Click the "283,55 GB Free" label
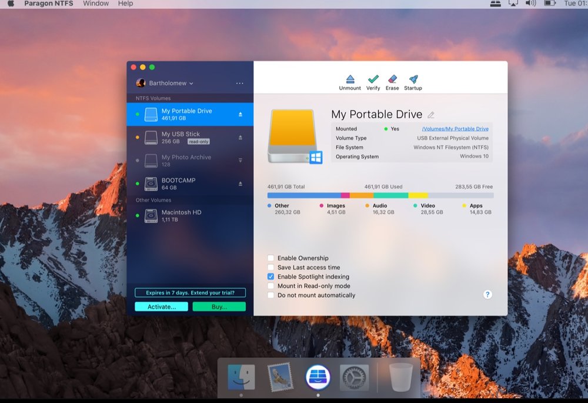This screenshot has height=403, width=588. [x=474, y=186]
